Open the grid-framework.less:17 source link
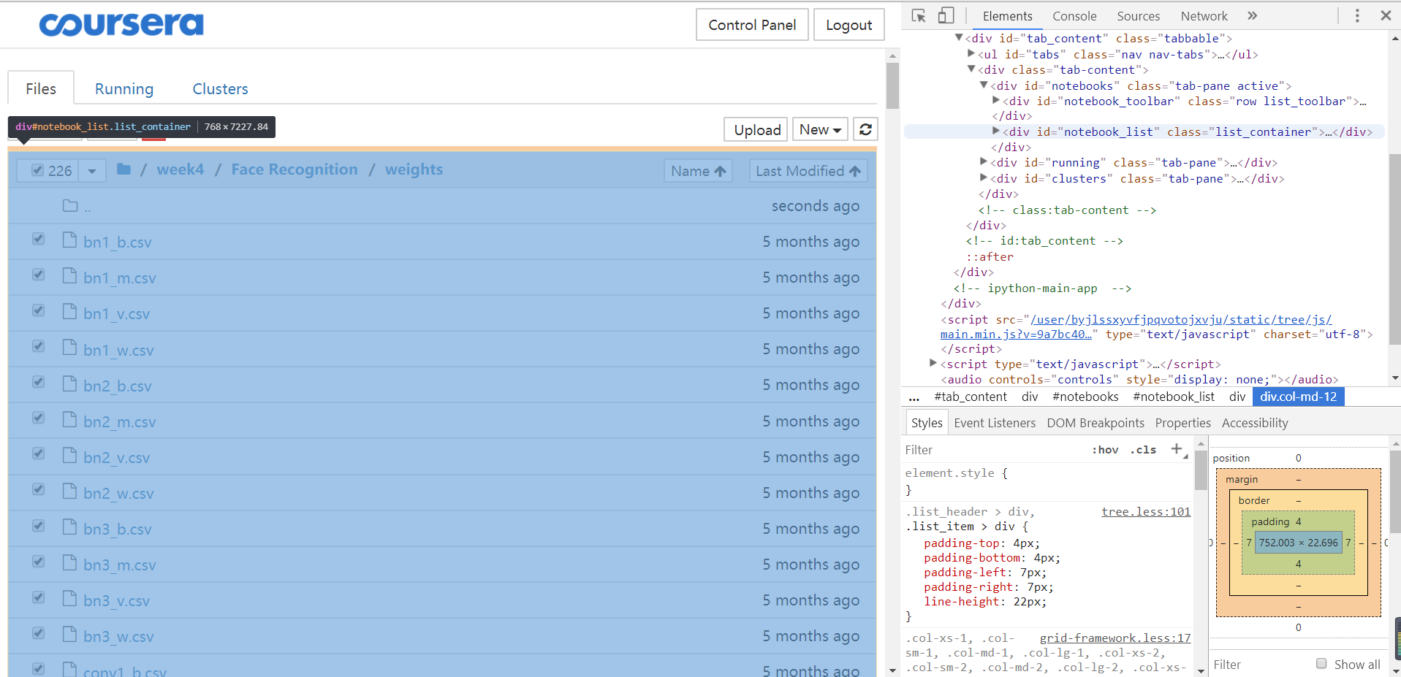The image size is (1401, 677). (x=1115, y=638)
